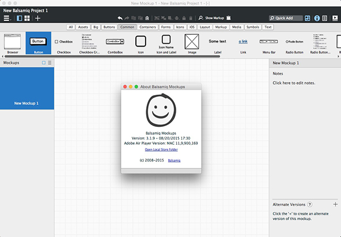Image resolution: width=341 pixels, height=237 pixels.
Task: Open Local Store Folder link
Action: (x=161, y=149)
